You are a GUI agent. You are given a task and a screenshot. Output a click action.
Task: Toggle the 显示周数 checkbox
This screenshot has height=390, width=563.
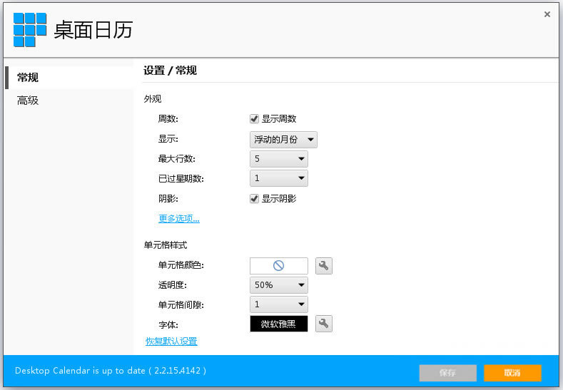254,119
